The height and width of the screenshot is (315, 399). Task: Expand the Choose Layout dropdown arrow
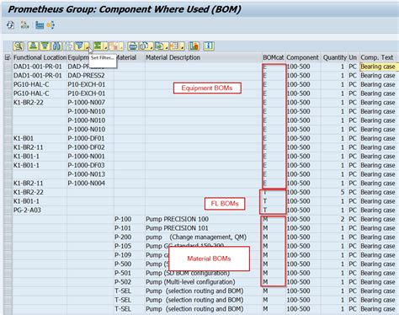pyautogui.click(x=183, y=47)
